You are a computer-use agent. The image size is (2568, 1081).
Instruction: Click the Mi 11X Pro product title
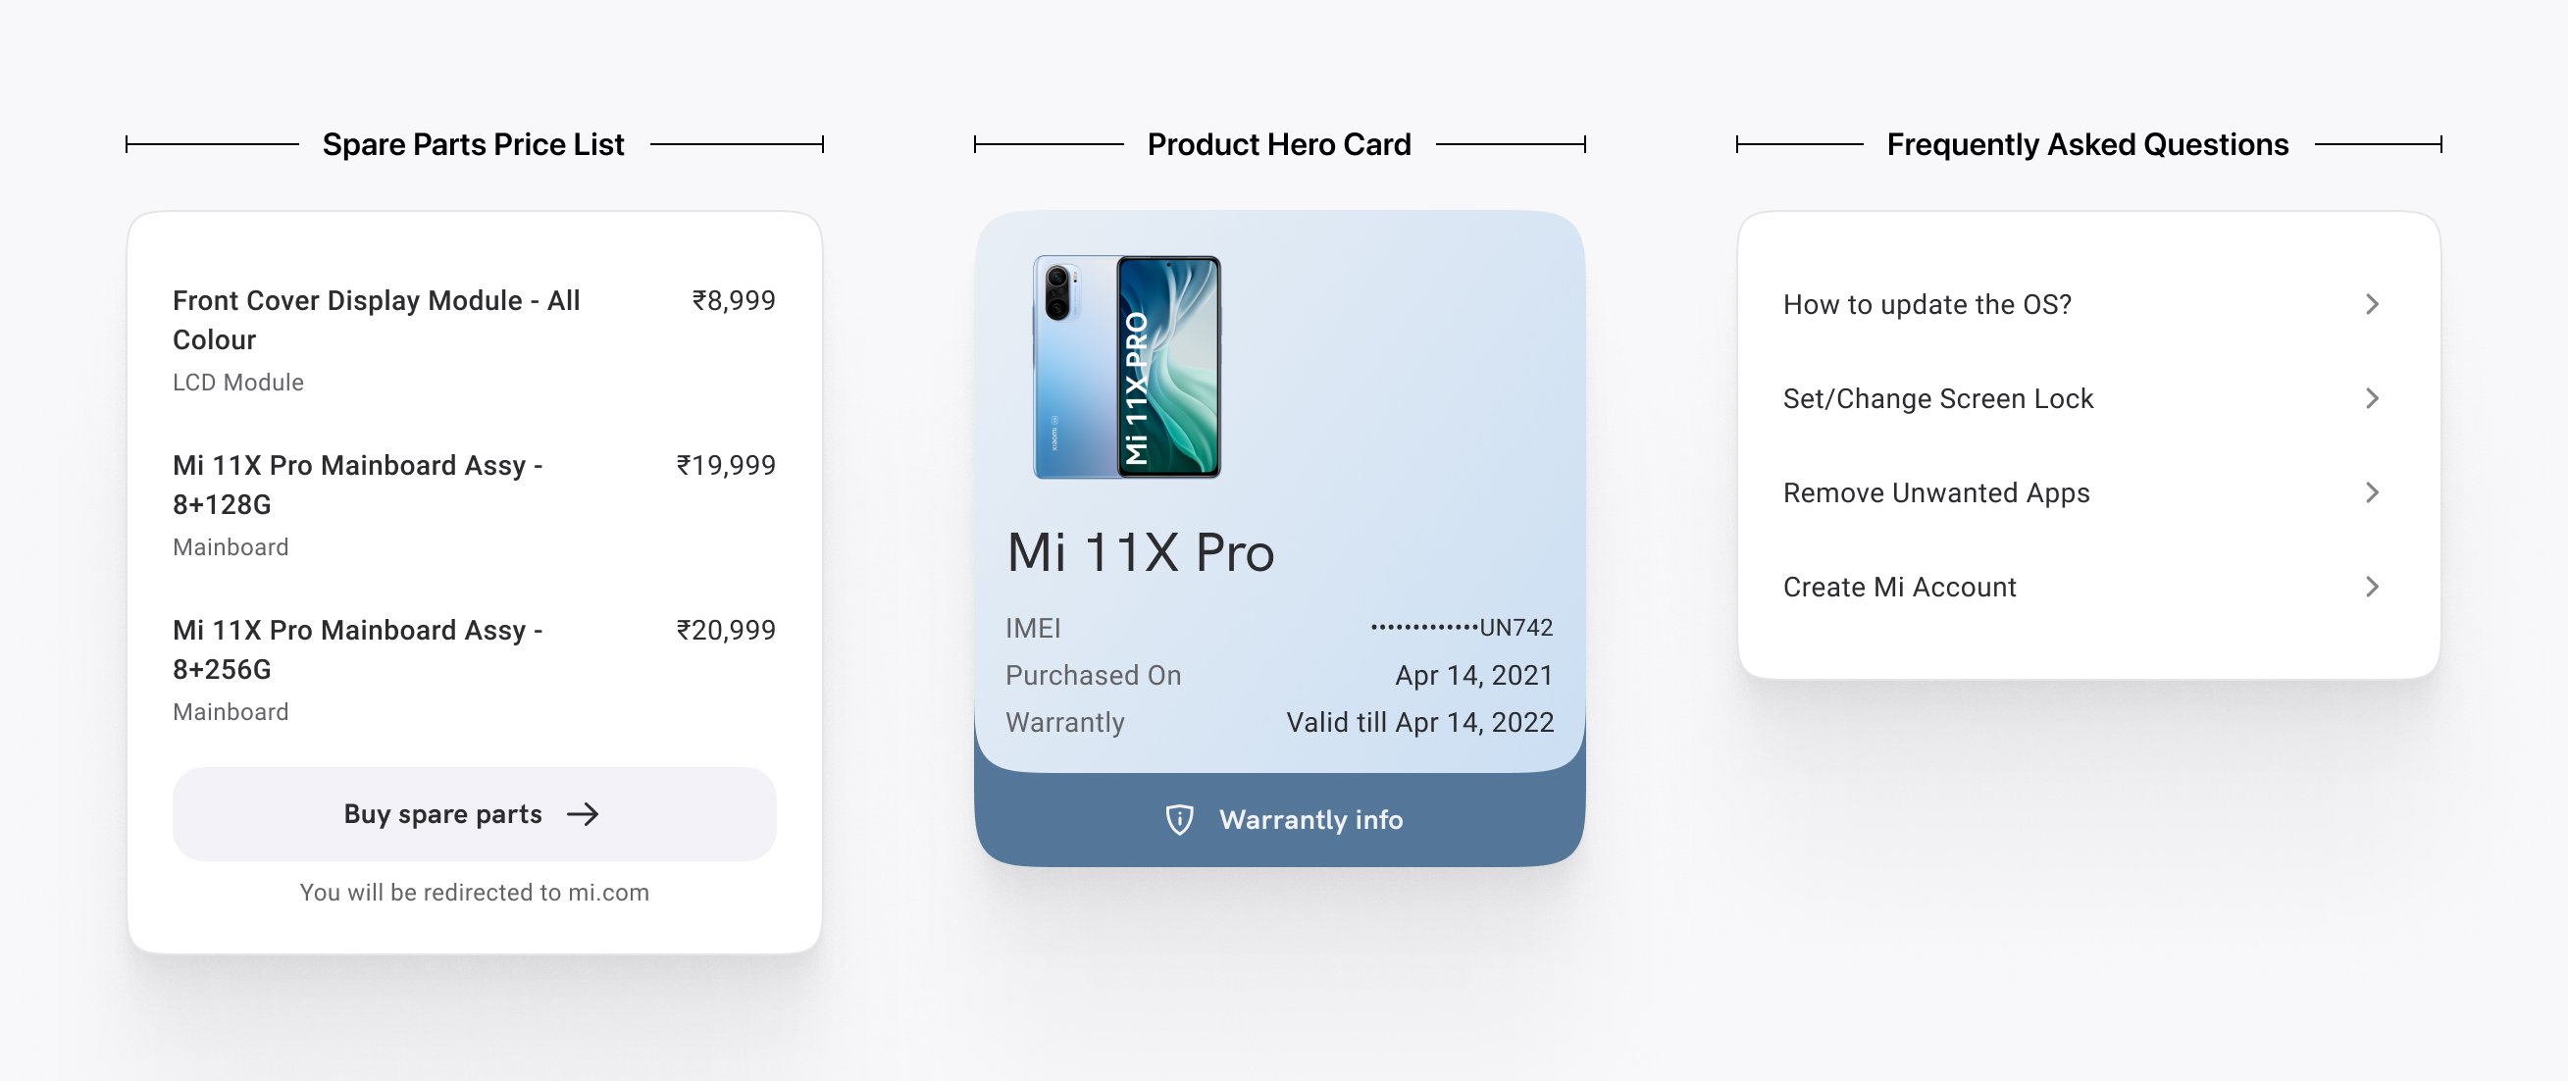(x=1141, y=552)
